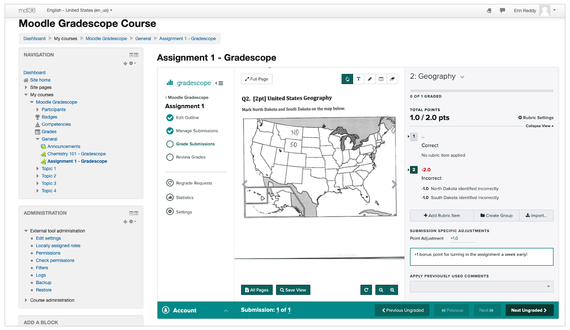
Task: Open assignment Settings gear icon
Action: pyautogui.click(x=170, y=212)
